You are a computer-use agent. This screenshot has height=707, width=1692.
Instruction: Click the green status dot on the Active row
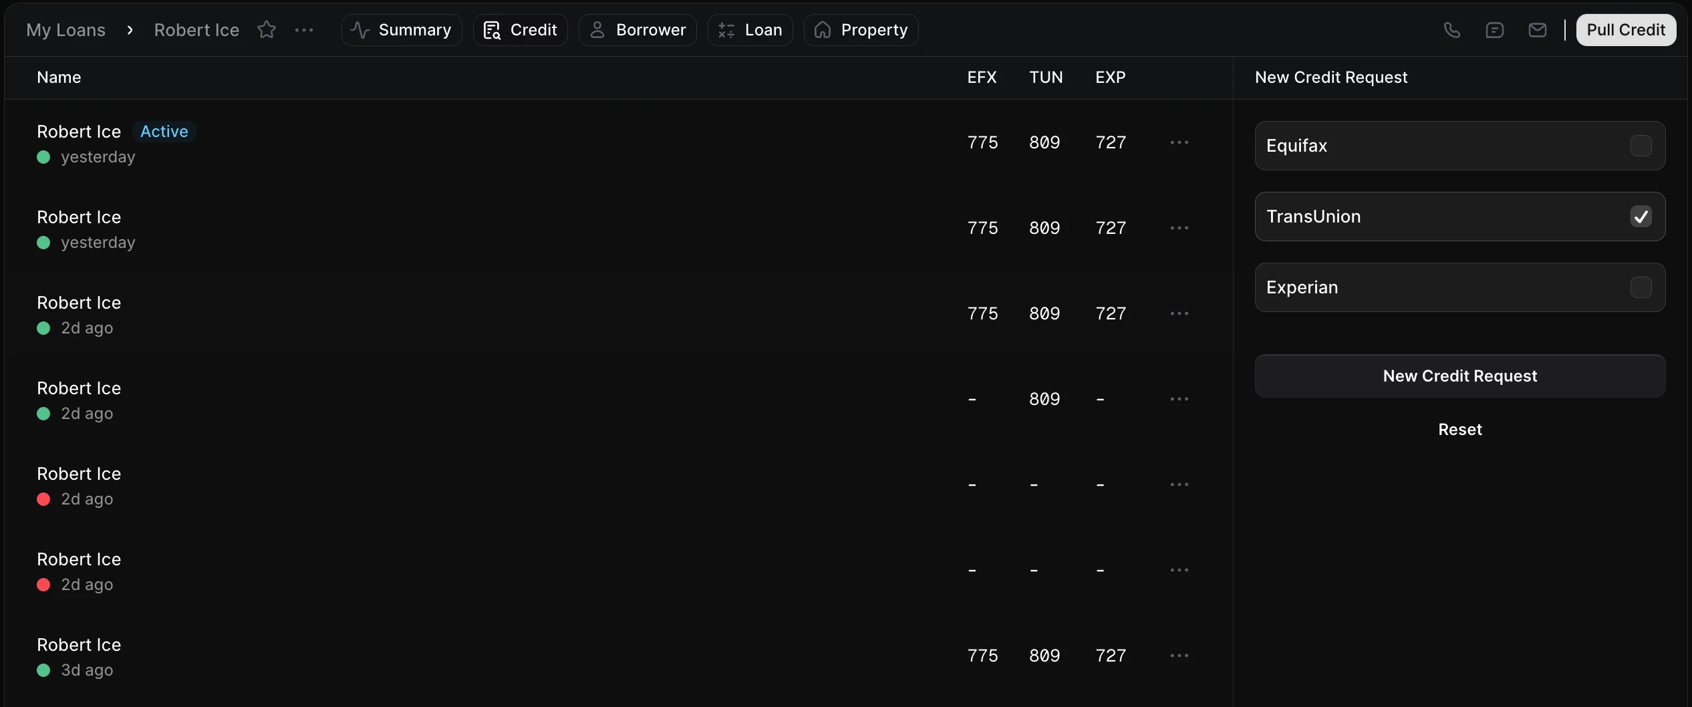(x=42, y=157)
